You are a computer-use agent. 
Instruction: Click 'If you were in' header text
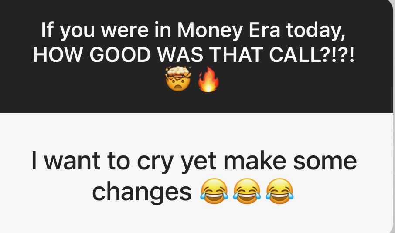click(106, 30)
